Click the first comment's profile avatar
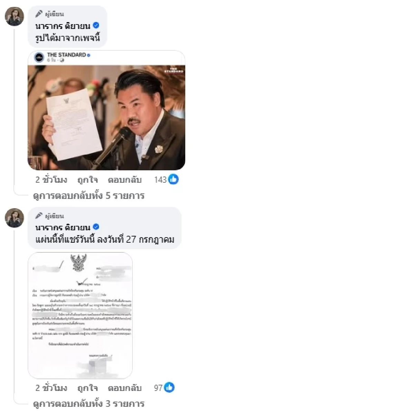The image size is (414, 413). tap(14, 17)
